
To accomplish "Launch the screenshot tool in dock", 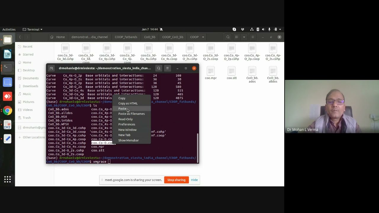I will coord(7,82).
